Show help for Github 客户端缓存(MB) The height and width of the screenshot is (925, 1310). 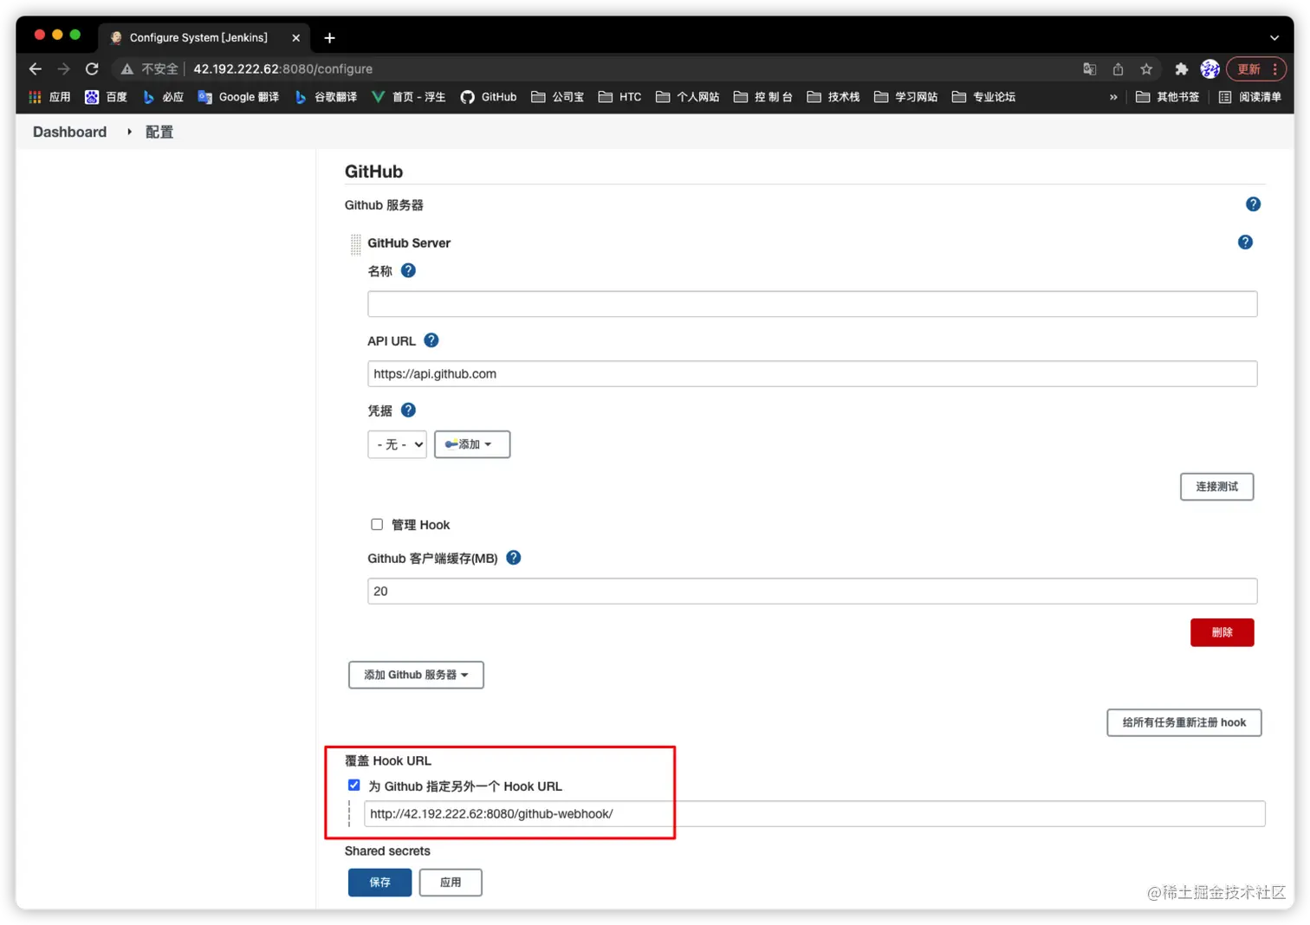point(513,558)
